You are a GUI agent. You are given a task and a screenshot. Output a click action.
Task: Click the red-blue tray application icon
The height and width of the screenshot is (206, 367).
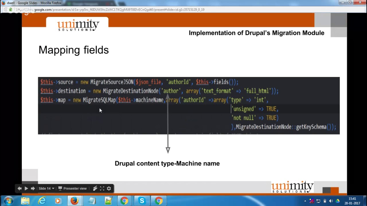point(312,201)
